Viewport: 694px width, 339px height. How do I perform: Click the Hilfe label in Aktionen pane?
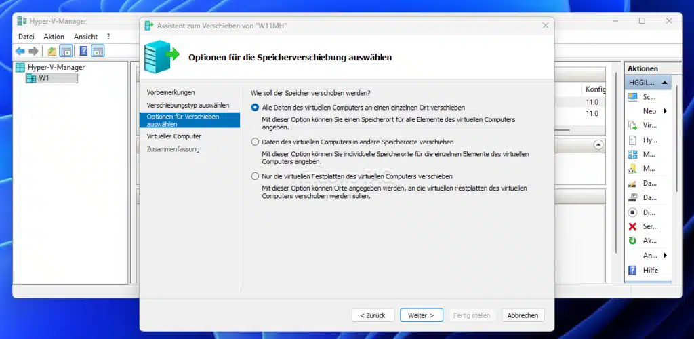[650, 270]
